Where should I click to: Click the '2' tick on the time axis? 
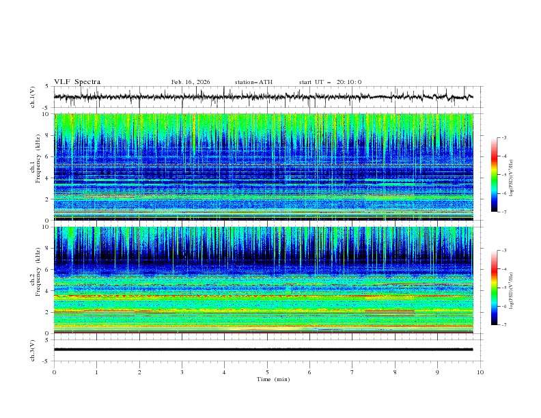point(139,372)
